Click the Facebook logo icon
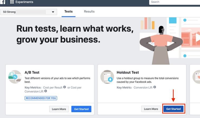This screenshot has height=118, width=200. [3, 2]
